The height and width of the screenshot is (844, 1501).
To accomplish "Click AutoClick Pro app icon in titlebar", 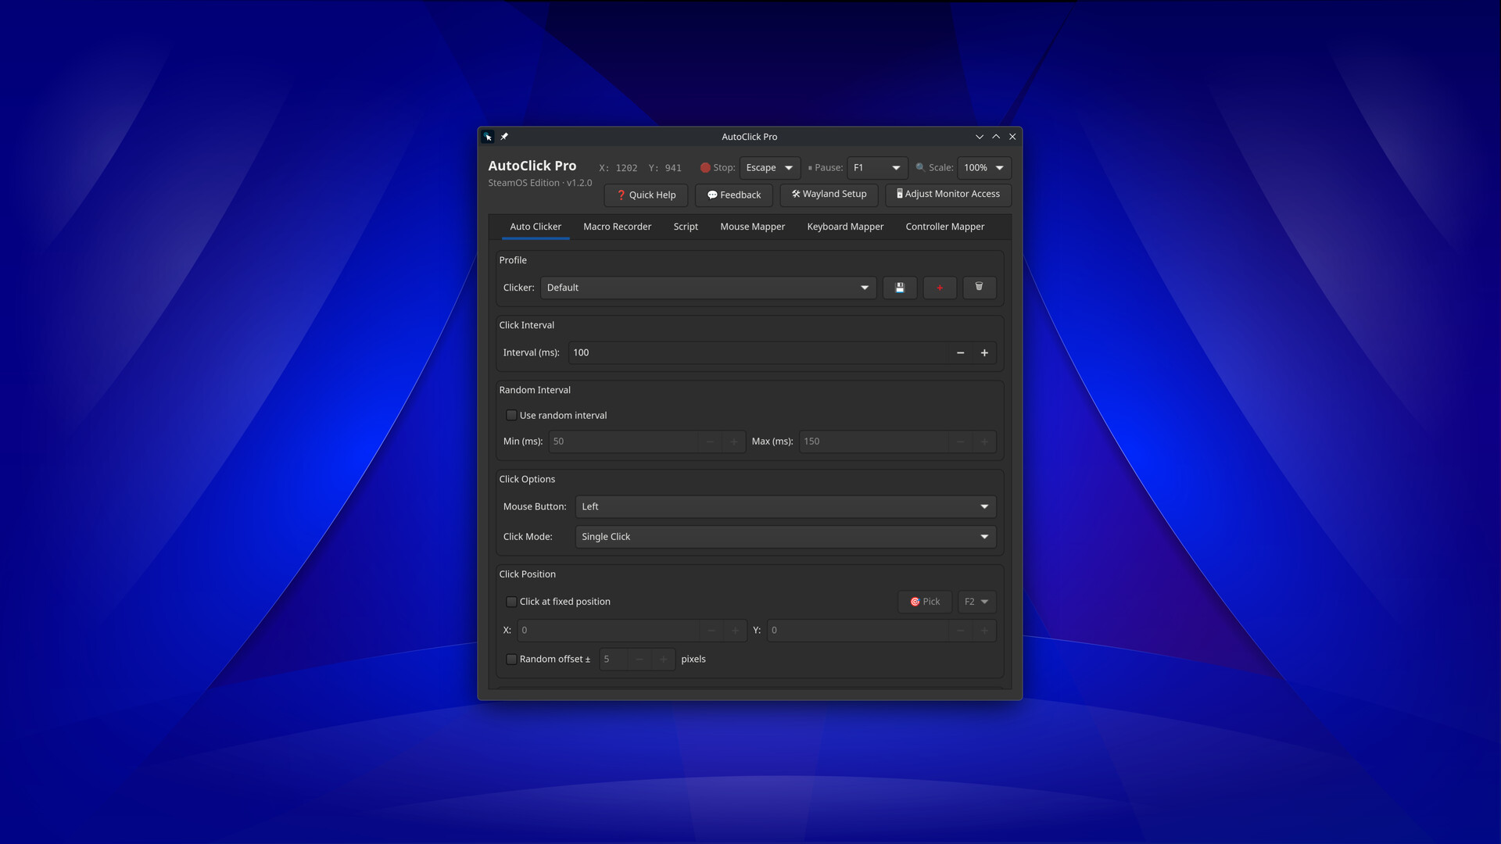I will (488, 137).
